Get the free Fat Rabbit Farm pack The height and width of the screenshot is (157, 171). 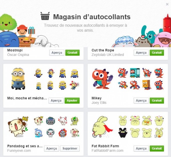point(157,148)
